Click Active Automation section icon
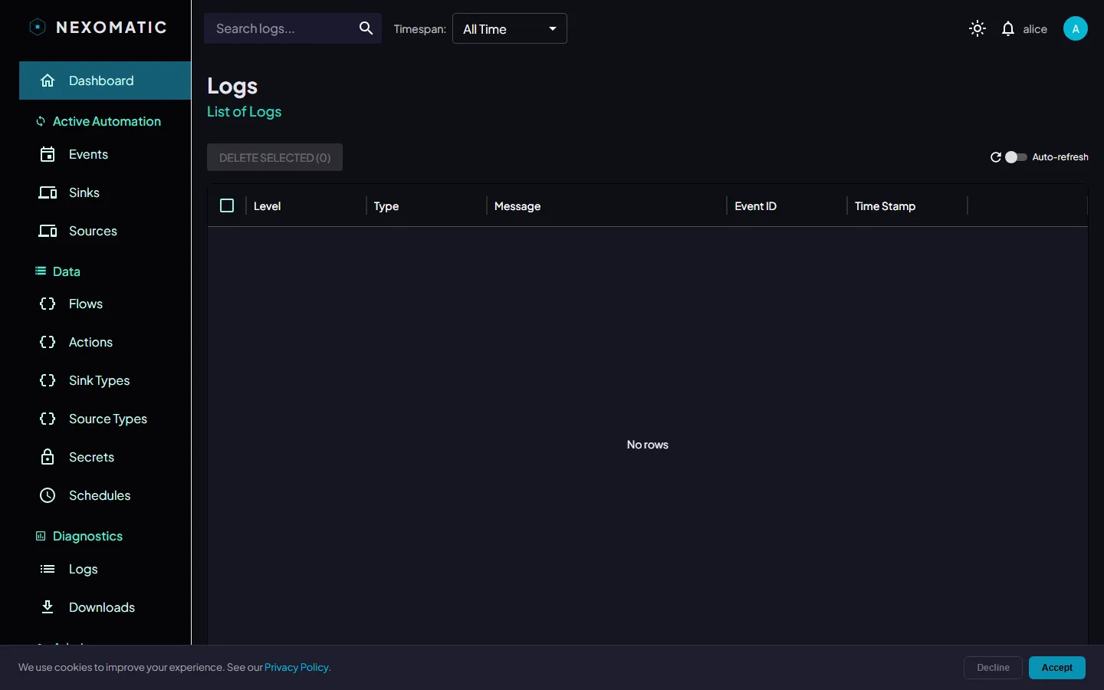 coord(41,121)
